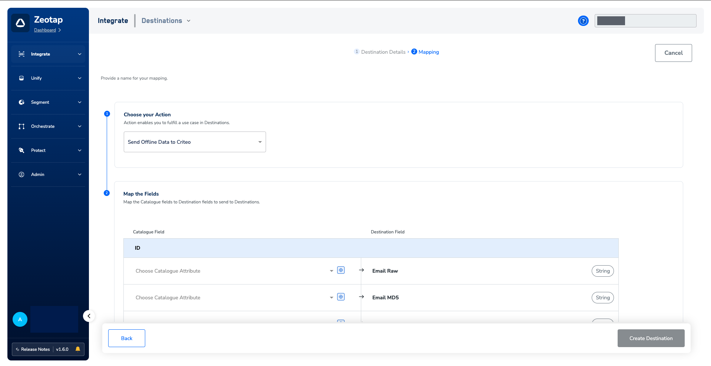The height and width of the screenshot is (366, 711).
Task: Click the account selector field in the header
Action: [645, 21]
